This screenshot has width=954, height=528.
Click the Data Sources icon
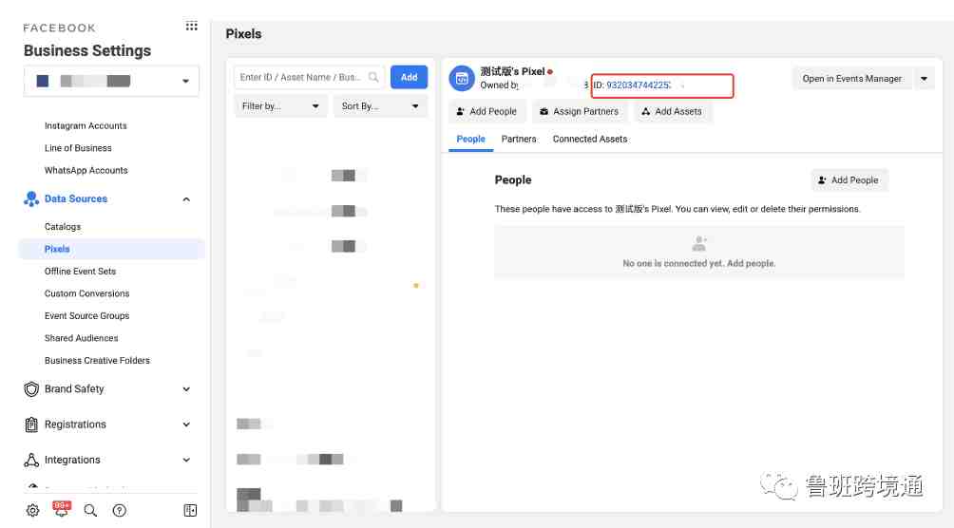31,198
